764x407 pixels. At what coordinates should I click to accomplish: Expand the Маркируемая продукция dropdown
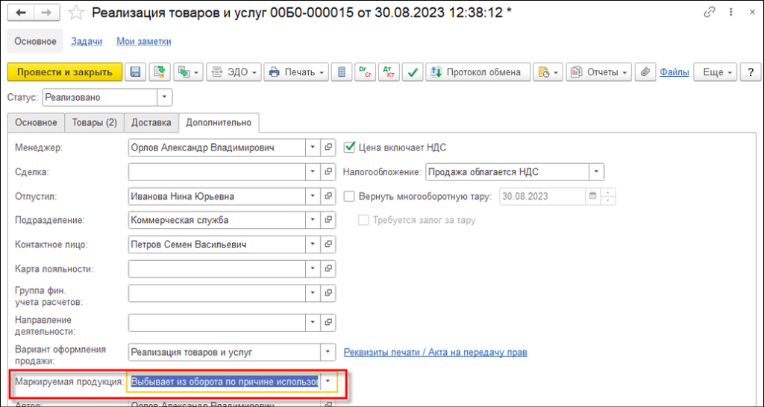[x=328, y=381]
